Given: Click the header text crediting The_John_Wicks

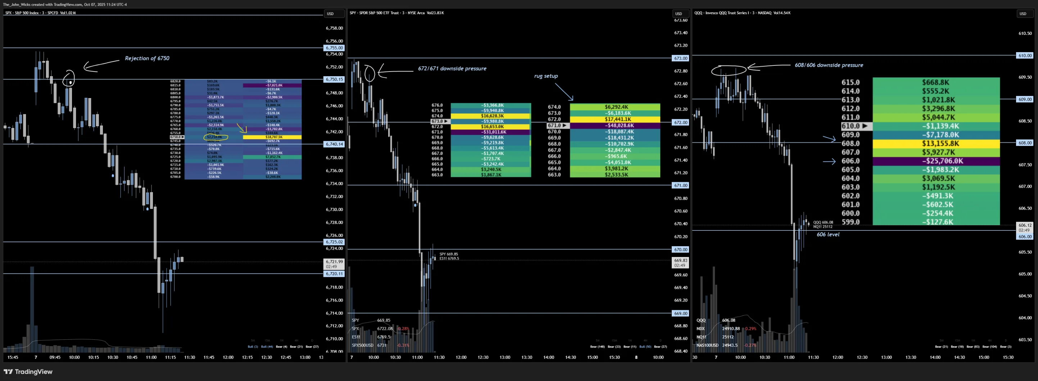Looking at the screenshot, I should pos(65,4).
